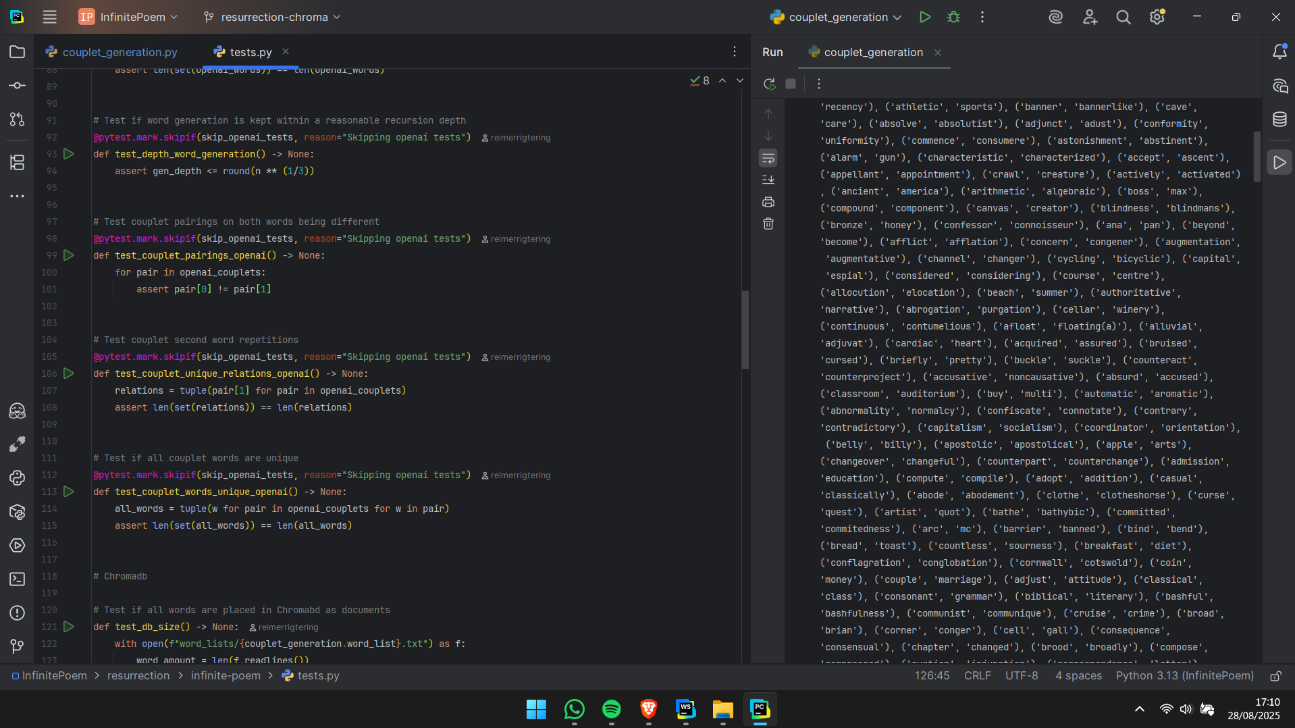This screenshot has width=1295, height=728.
Task: Open IDE settings gear
Action: (1157, 17)
